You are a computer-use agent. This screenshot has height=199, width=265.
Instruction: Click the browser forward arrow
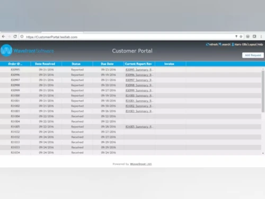[x=9, y=37]
